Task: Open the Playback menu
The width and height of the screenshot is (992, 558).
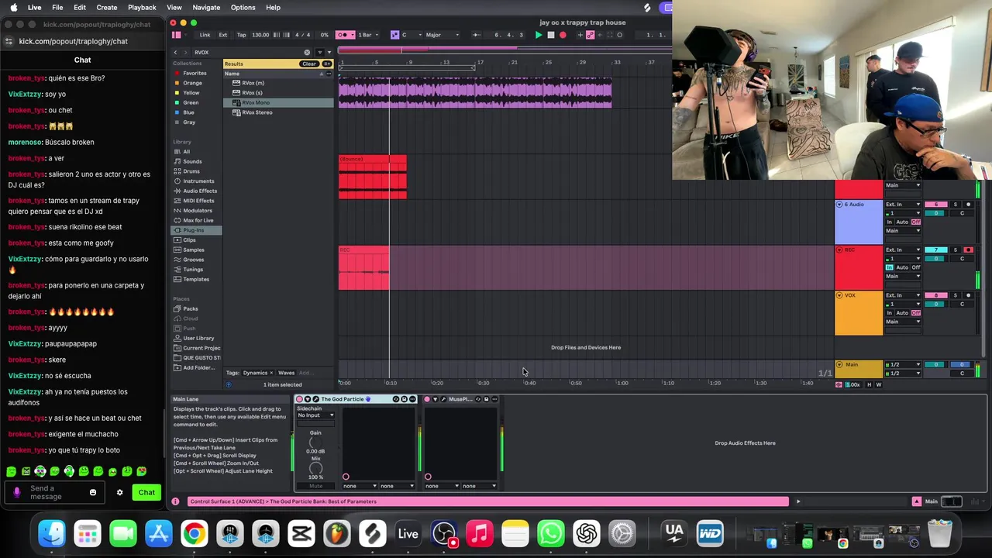Action: [x=142, y=7]
